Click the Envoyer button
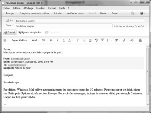The width and height of the screenshot is (151, 113). coord(10,13)
